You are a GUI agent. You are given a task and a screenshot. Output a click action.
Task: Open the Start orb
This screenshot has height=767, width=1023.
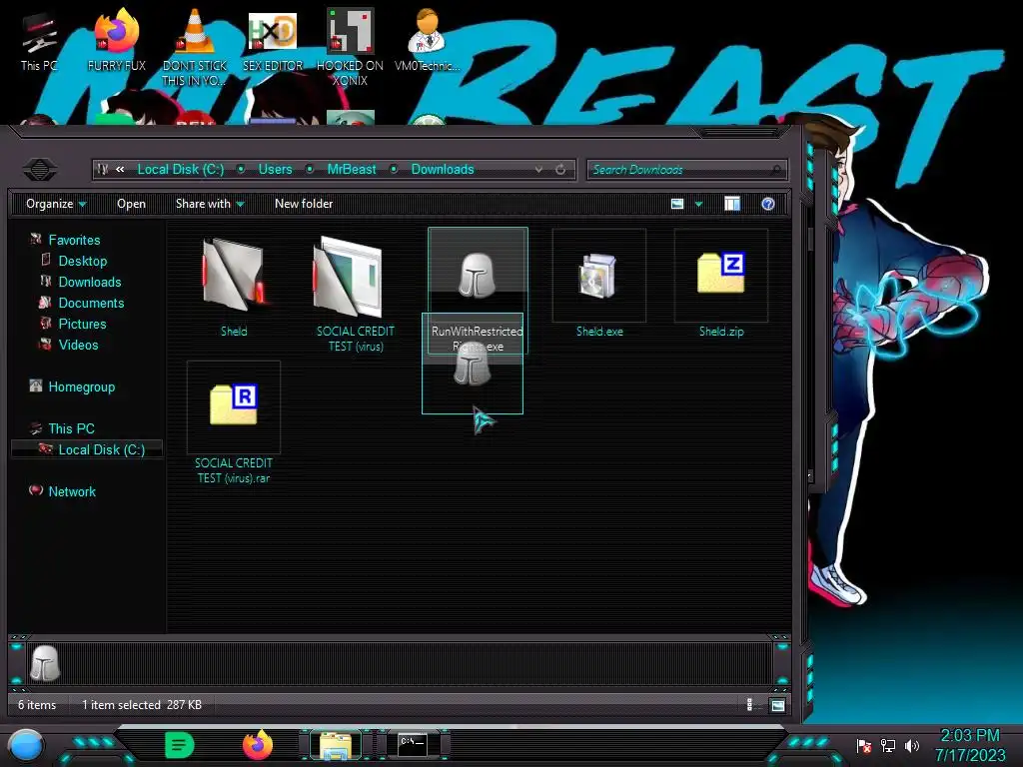click(x=26, y=747)
